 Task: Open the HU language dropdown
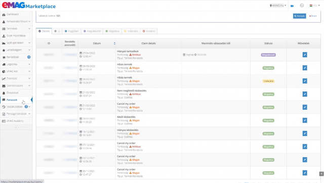click(x=315, y=6)
